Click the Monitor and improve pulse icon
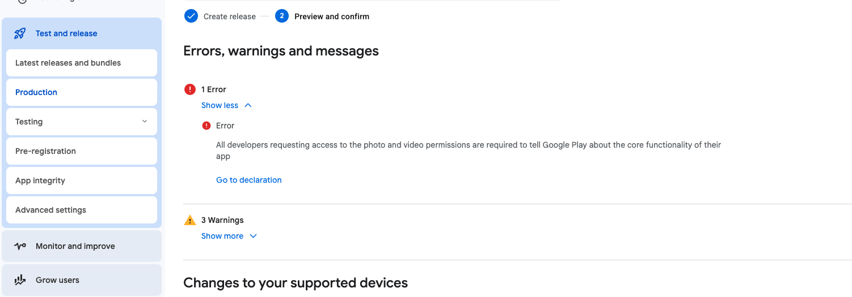 point(20,246)
